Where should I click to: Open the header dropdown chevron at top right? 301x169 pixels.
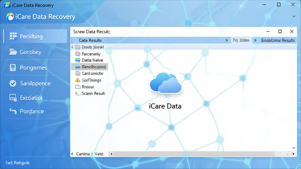(x=294, y=16)
